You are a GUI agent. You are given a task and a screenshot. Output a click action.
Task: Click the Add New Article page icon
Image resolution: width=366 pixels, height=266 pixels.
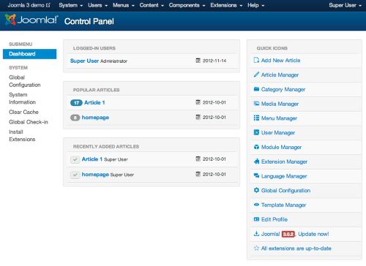click(x=256, y=60)
